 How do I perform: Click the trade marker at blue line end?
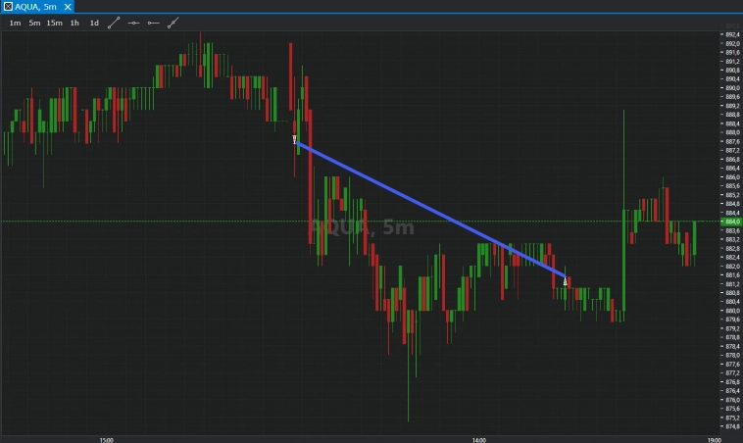tap(565, 281)
